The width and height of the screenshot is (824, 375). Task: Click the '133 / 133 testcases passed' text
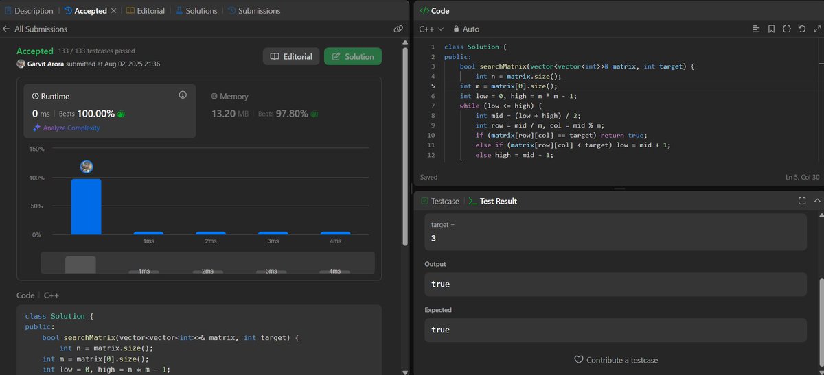(x=97, y=51)
